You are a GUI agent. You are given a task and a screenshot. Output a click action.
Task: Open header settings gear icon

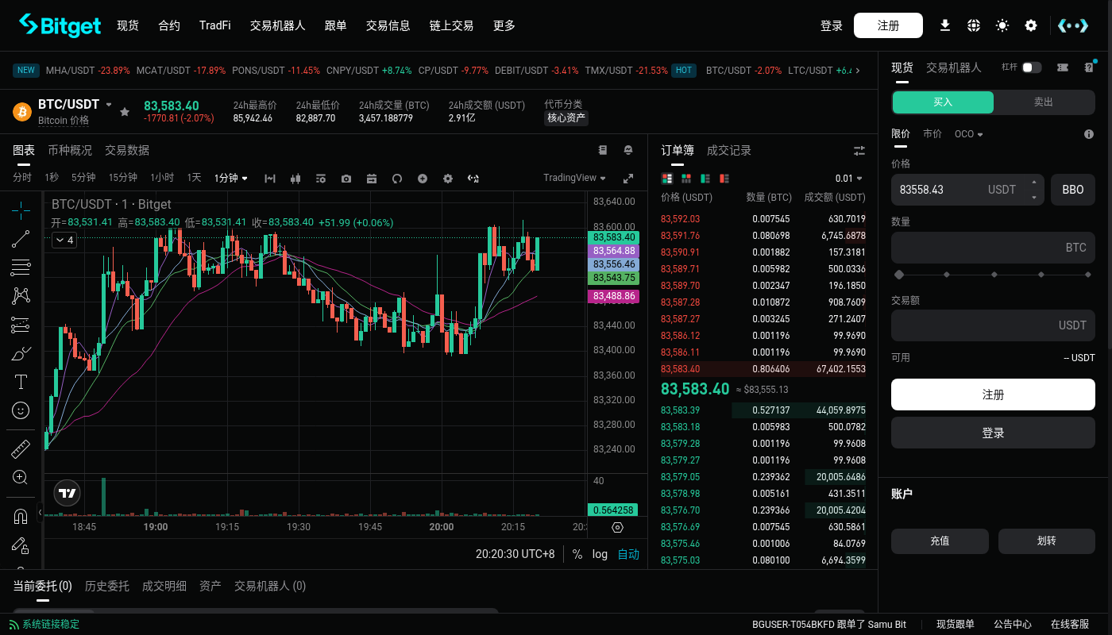click(1031, 25)
